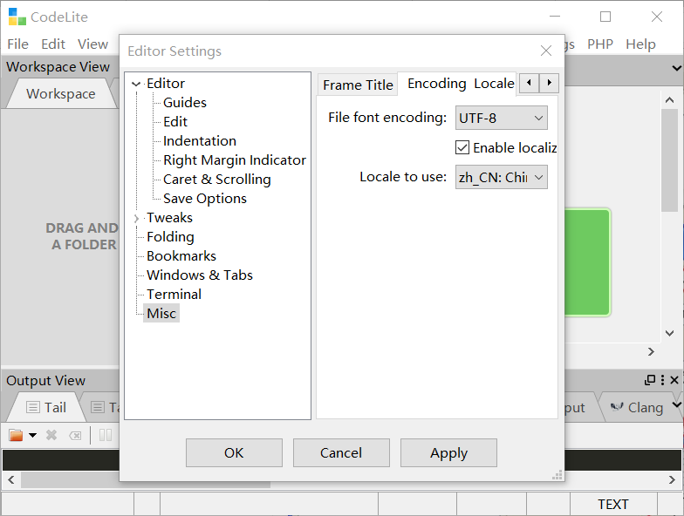Select Save Options tree item
The height and width of the screenshot is (516, 684).
point(205,199)
